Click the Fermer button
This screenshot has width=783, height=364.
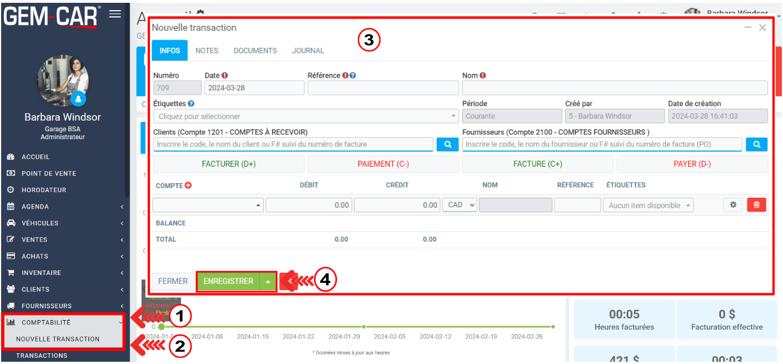pos(173,281)
